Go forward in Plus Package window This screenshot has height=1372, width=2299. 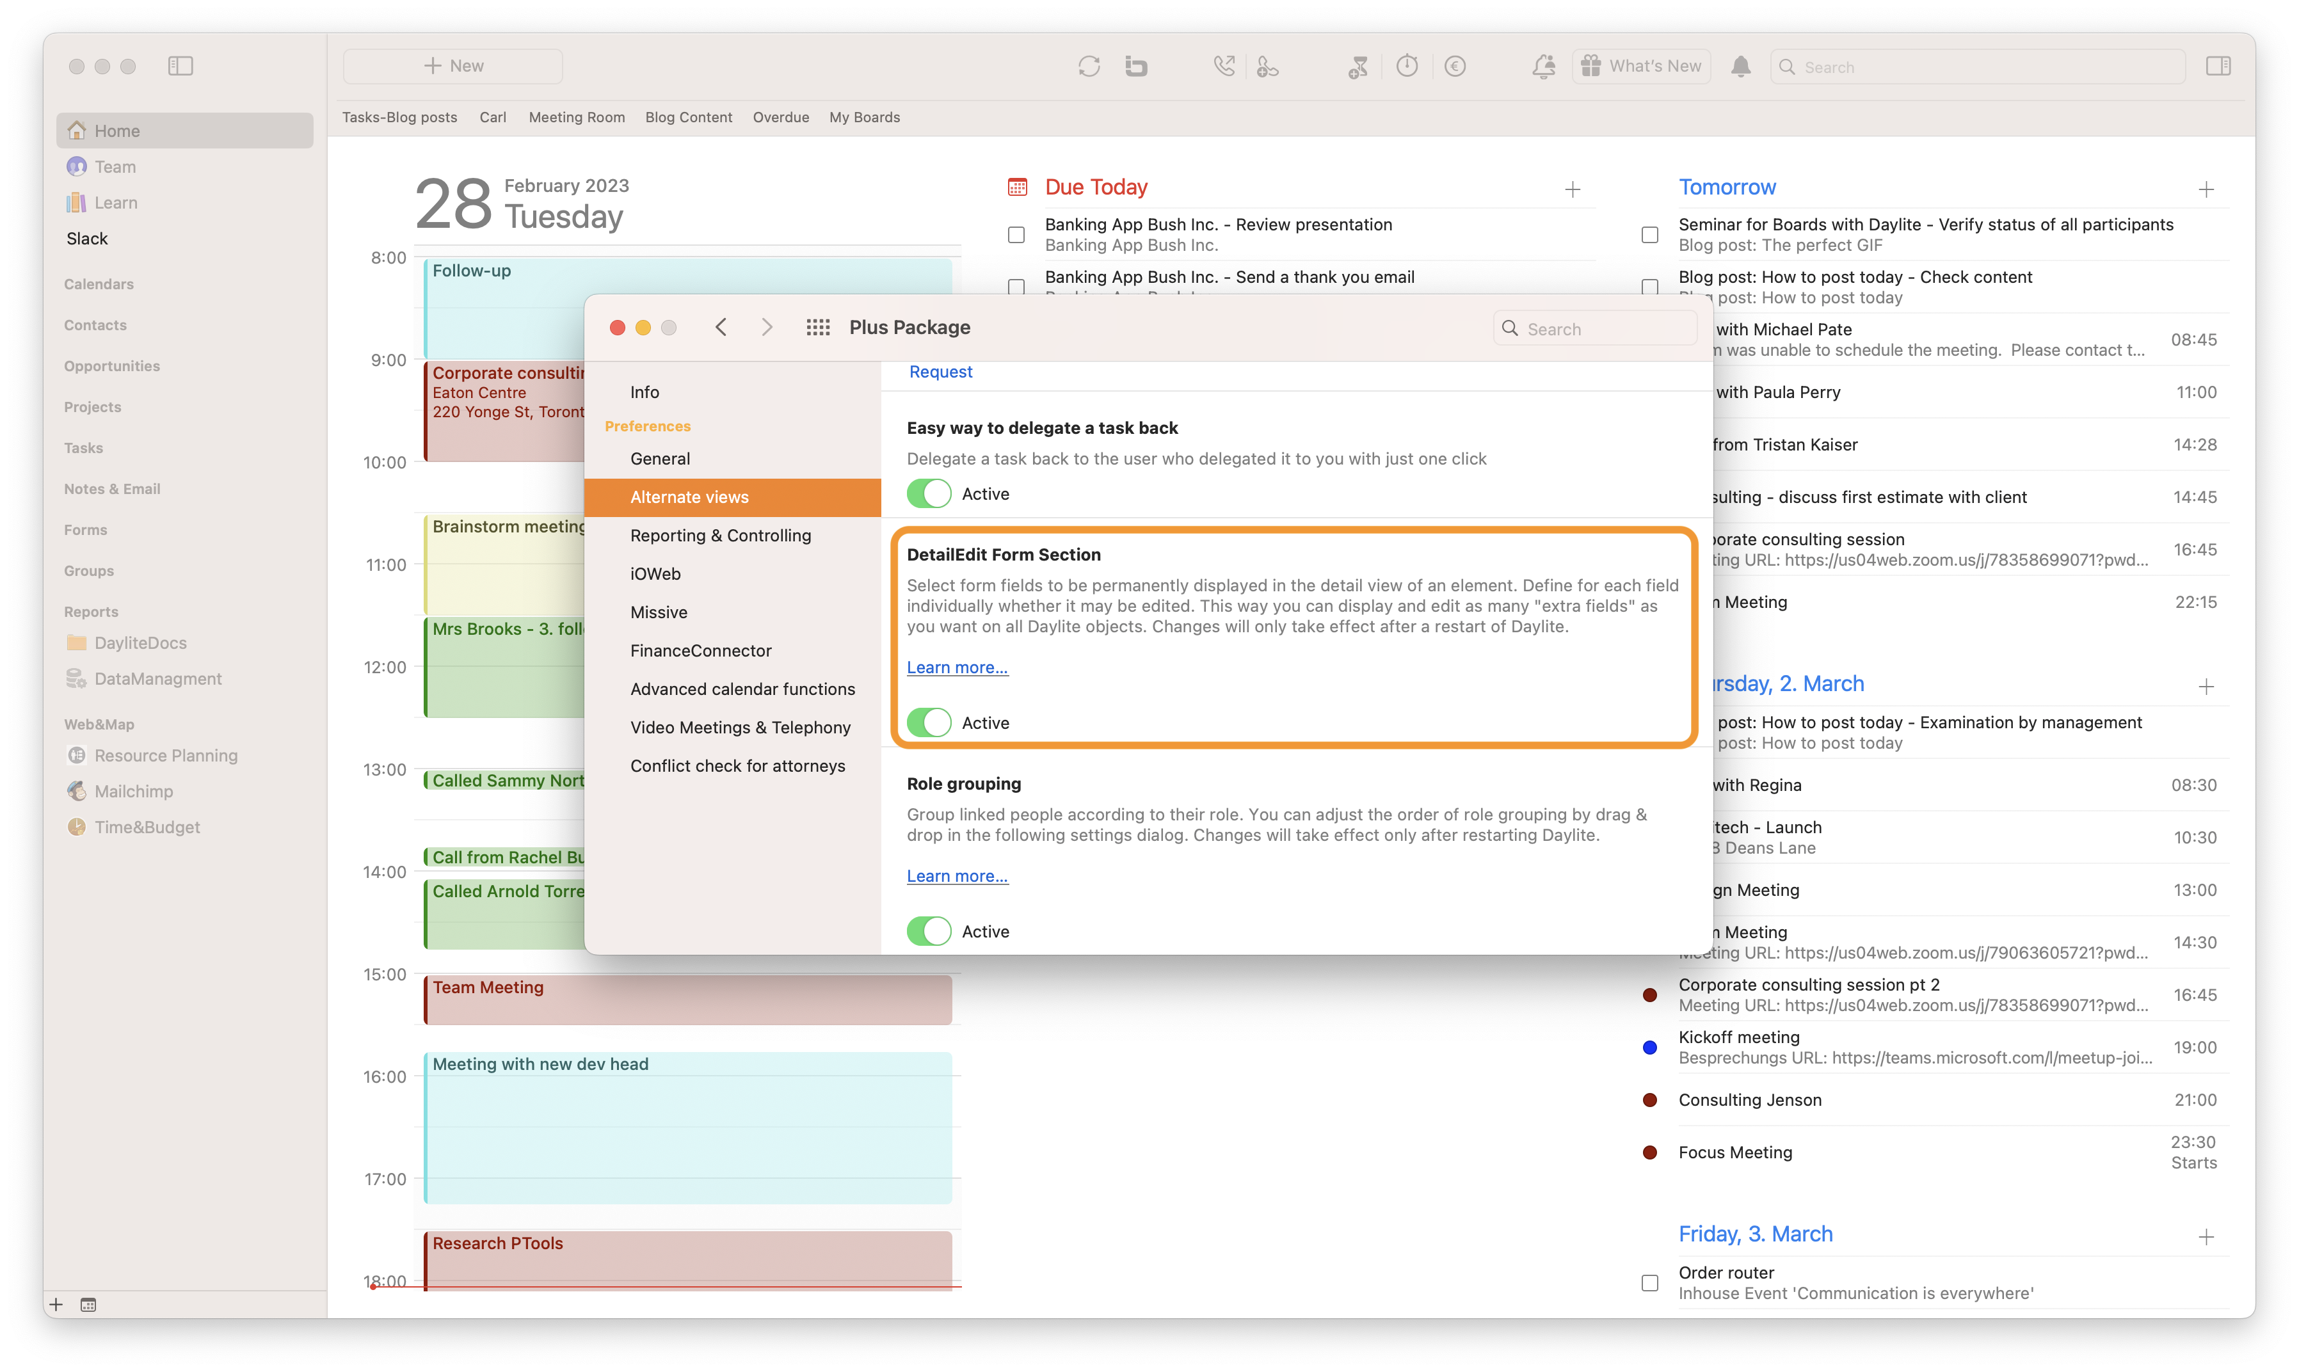[766, 327]
